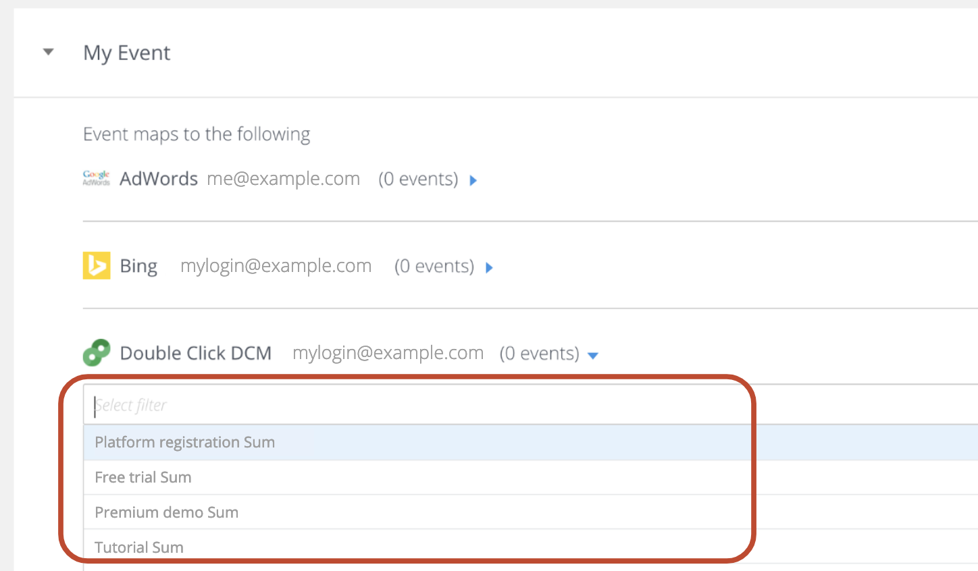The width and height of the screenshot is (978, 571).
Task: Select Tutorial Sum filter option
Action: click(x=530, y=547)
